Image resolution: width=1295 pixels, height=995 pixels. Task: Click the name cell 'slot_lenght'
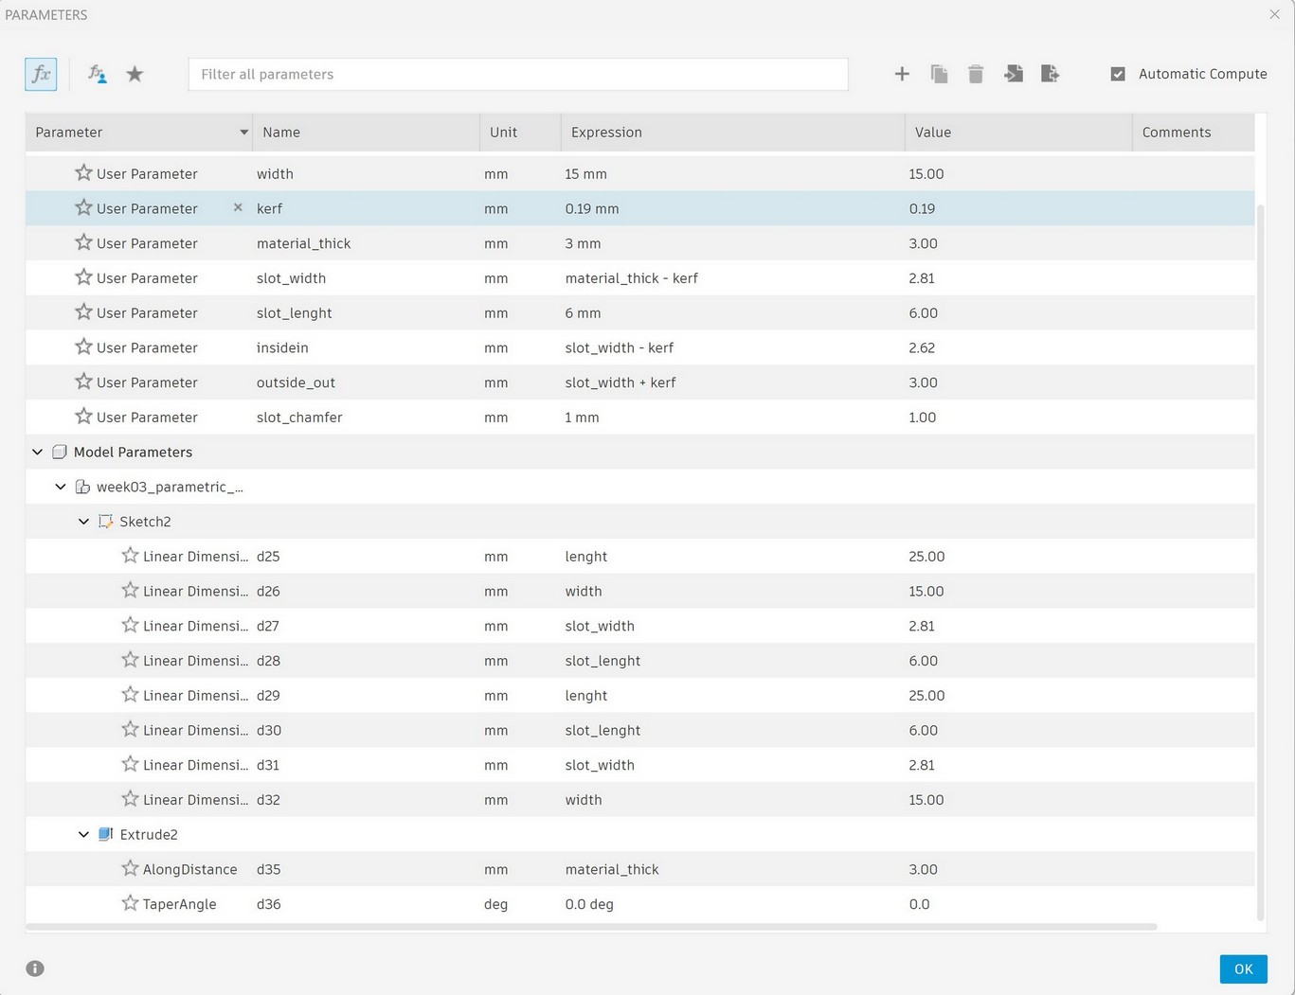294,313
